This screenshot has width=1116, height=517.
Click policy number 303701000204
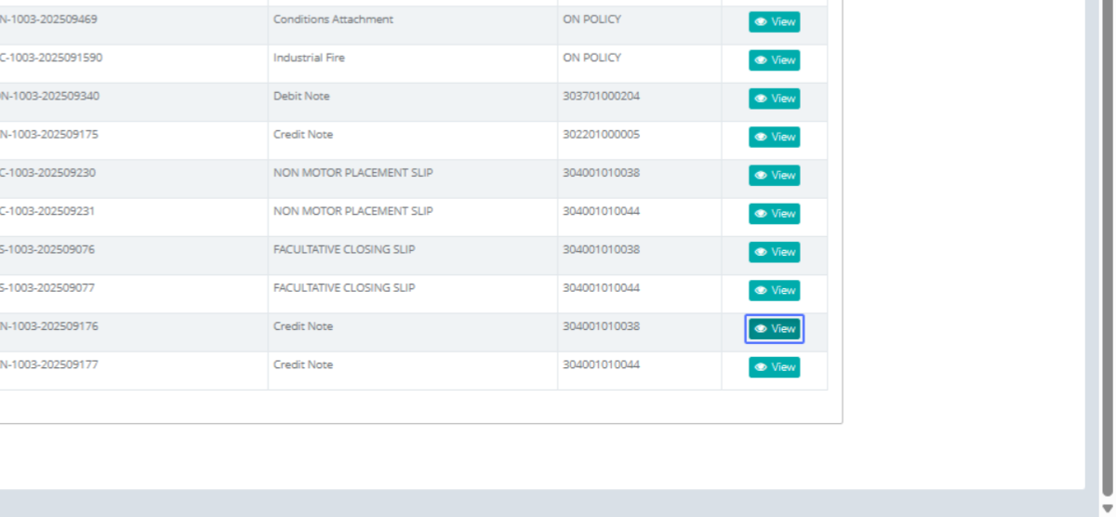pyautogui.click(x=601, y=97)
